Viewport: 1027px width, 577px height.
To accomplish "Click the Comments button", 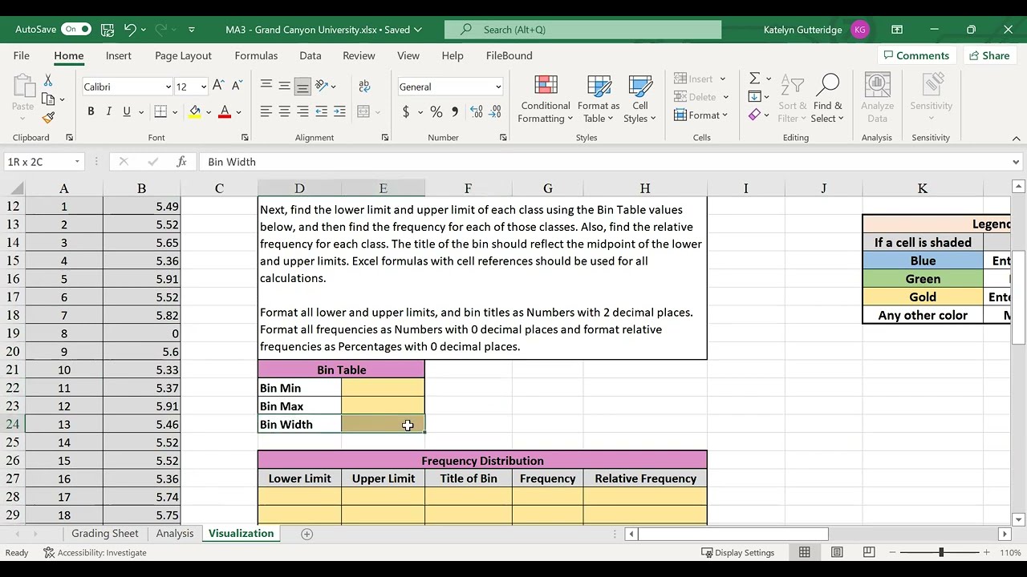I will (x=915, y=55).
